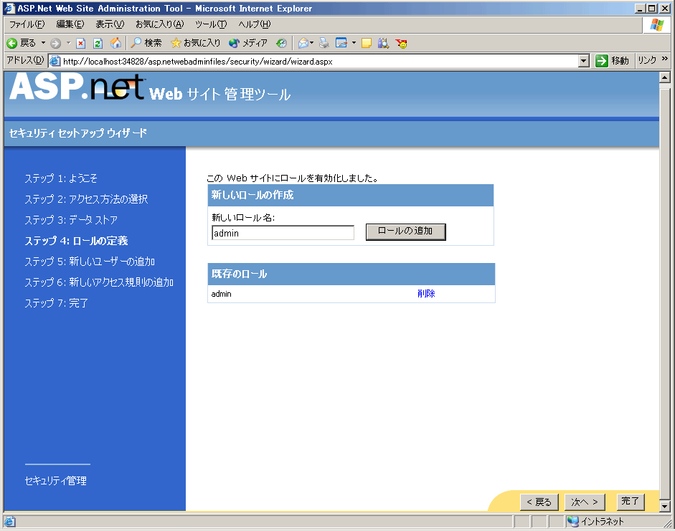Click the page icon in address bar
This screenshot has width=675, height=531.
pos(55,61)
